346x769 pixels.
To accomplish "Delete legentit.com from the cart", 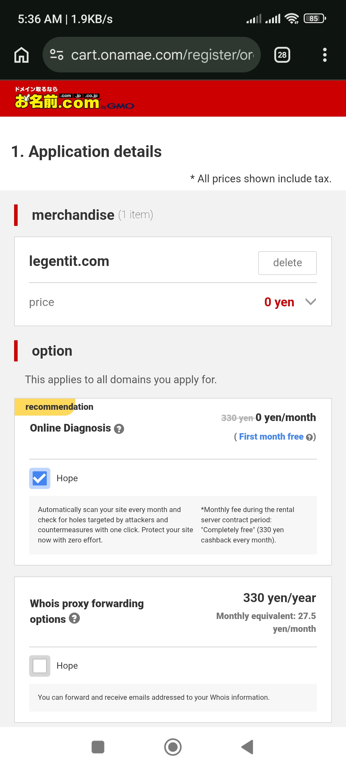I will point(287,263).
